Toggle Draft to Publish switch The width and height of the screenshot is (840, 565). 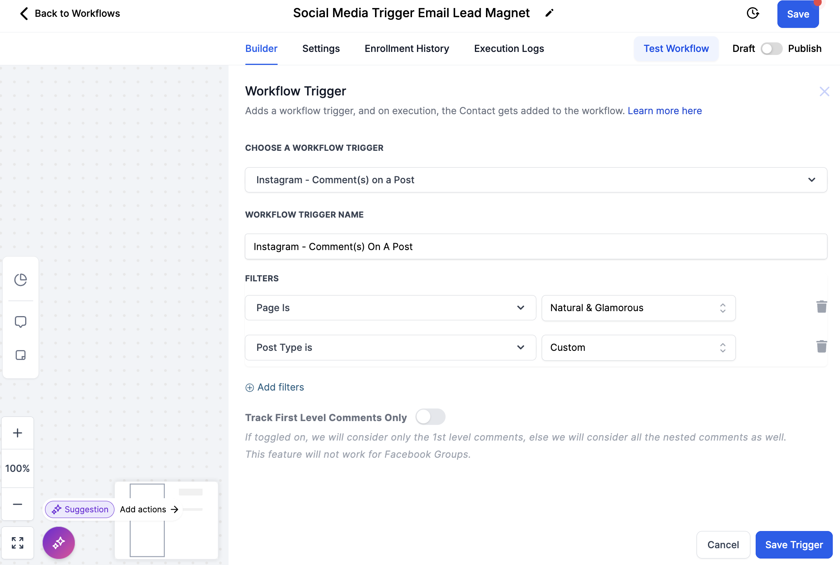(771, 49)
